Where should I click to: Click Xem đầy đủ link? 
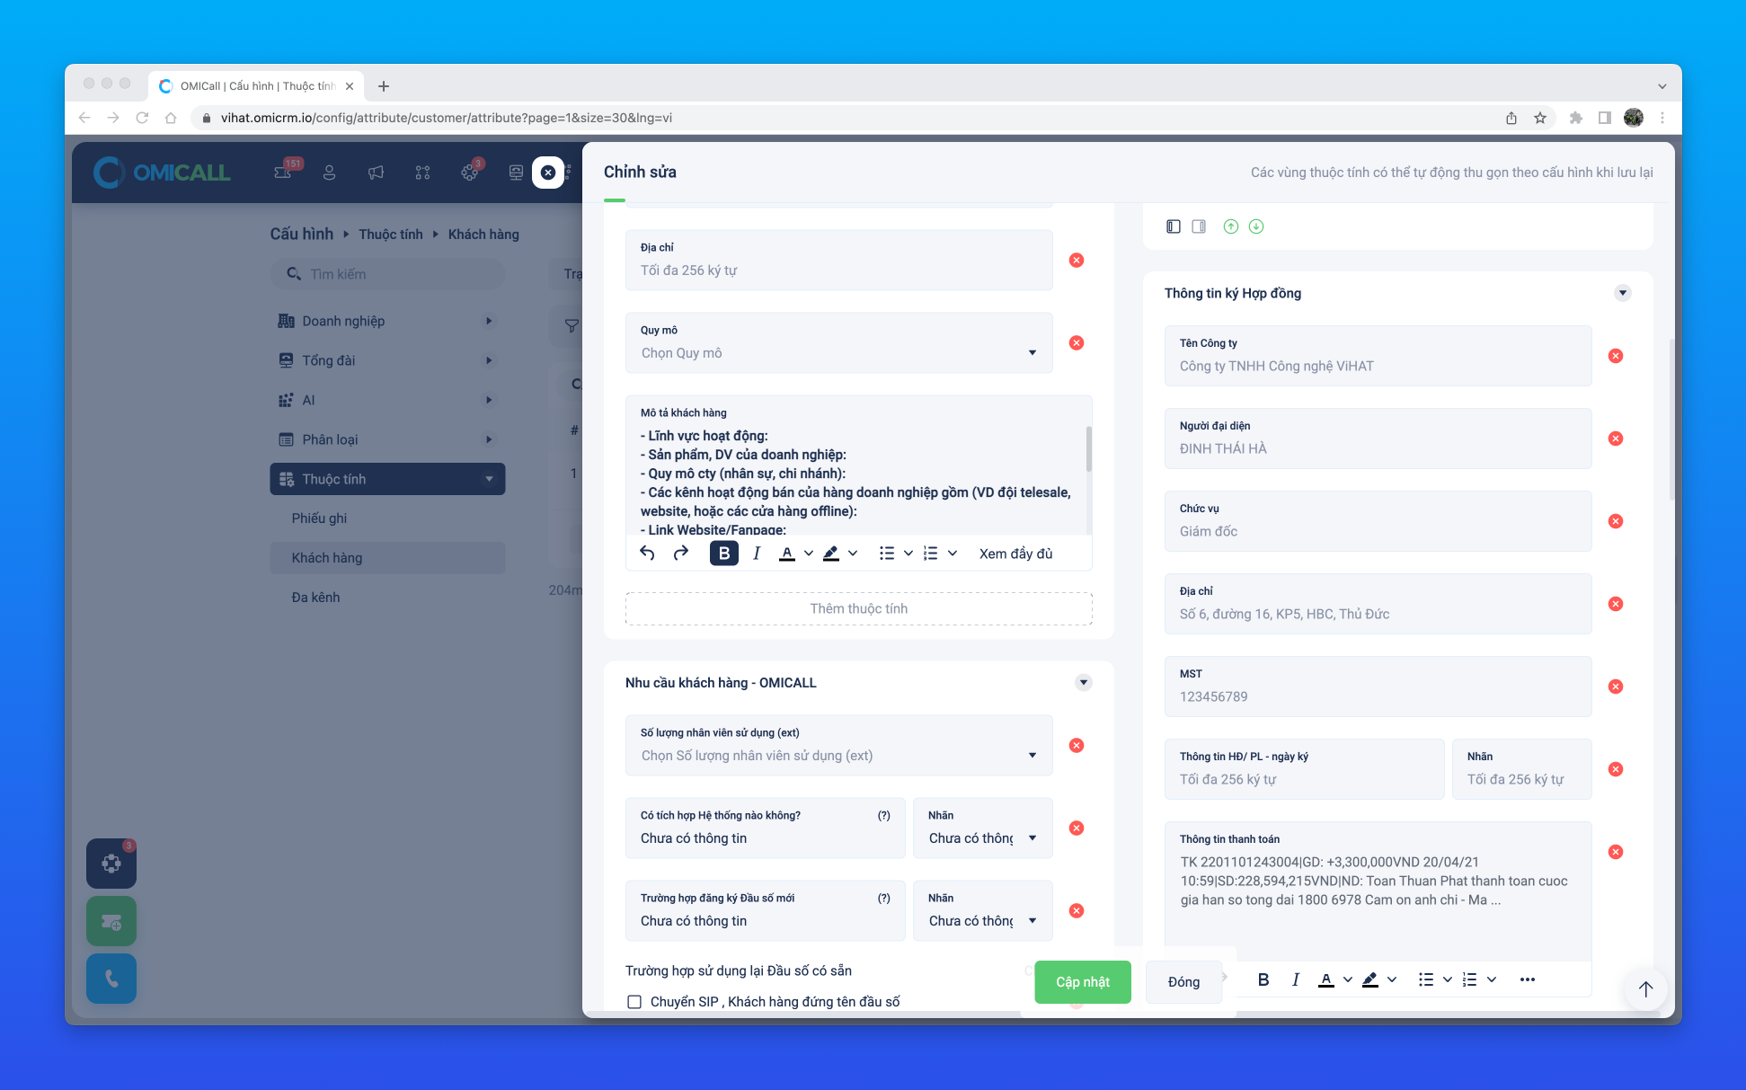point(1015,554)
